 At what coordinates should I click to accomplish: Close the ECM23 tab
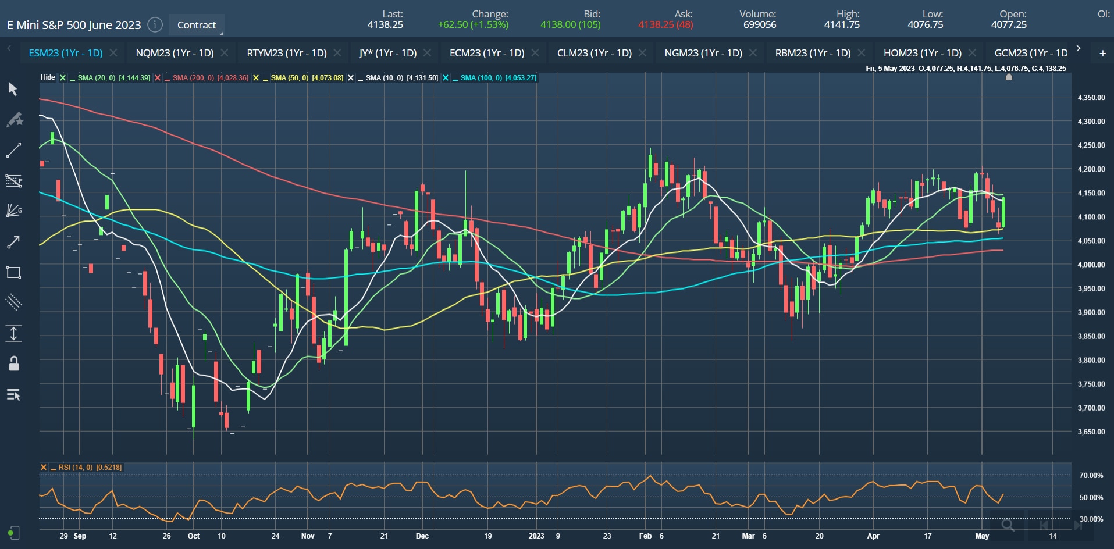tap(535, 53)
